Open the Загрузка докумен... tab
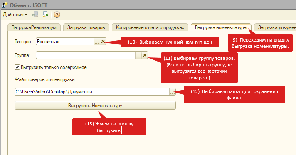The height and width of the screenshot is (155, 296). (x=275, y=27)
